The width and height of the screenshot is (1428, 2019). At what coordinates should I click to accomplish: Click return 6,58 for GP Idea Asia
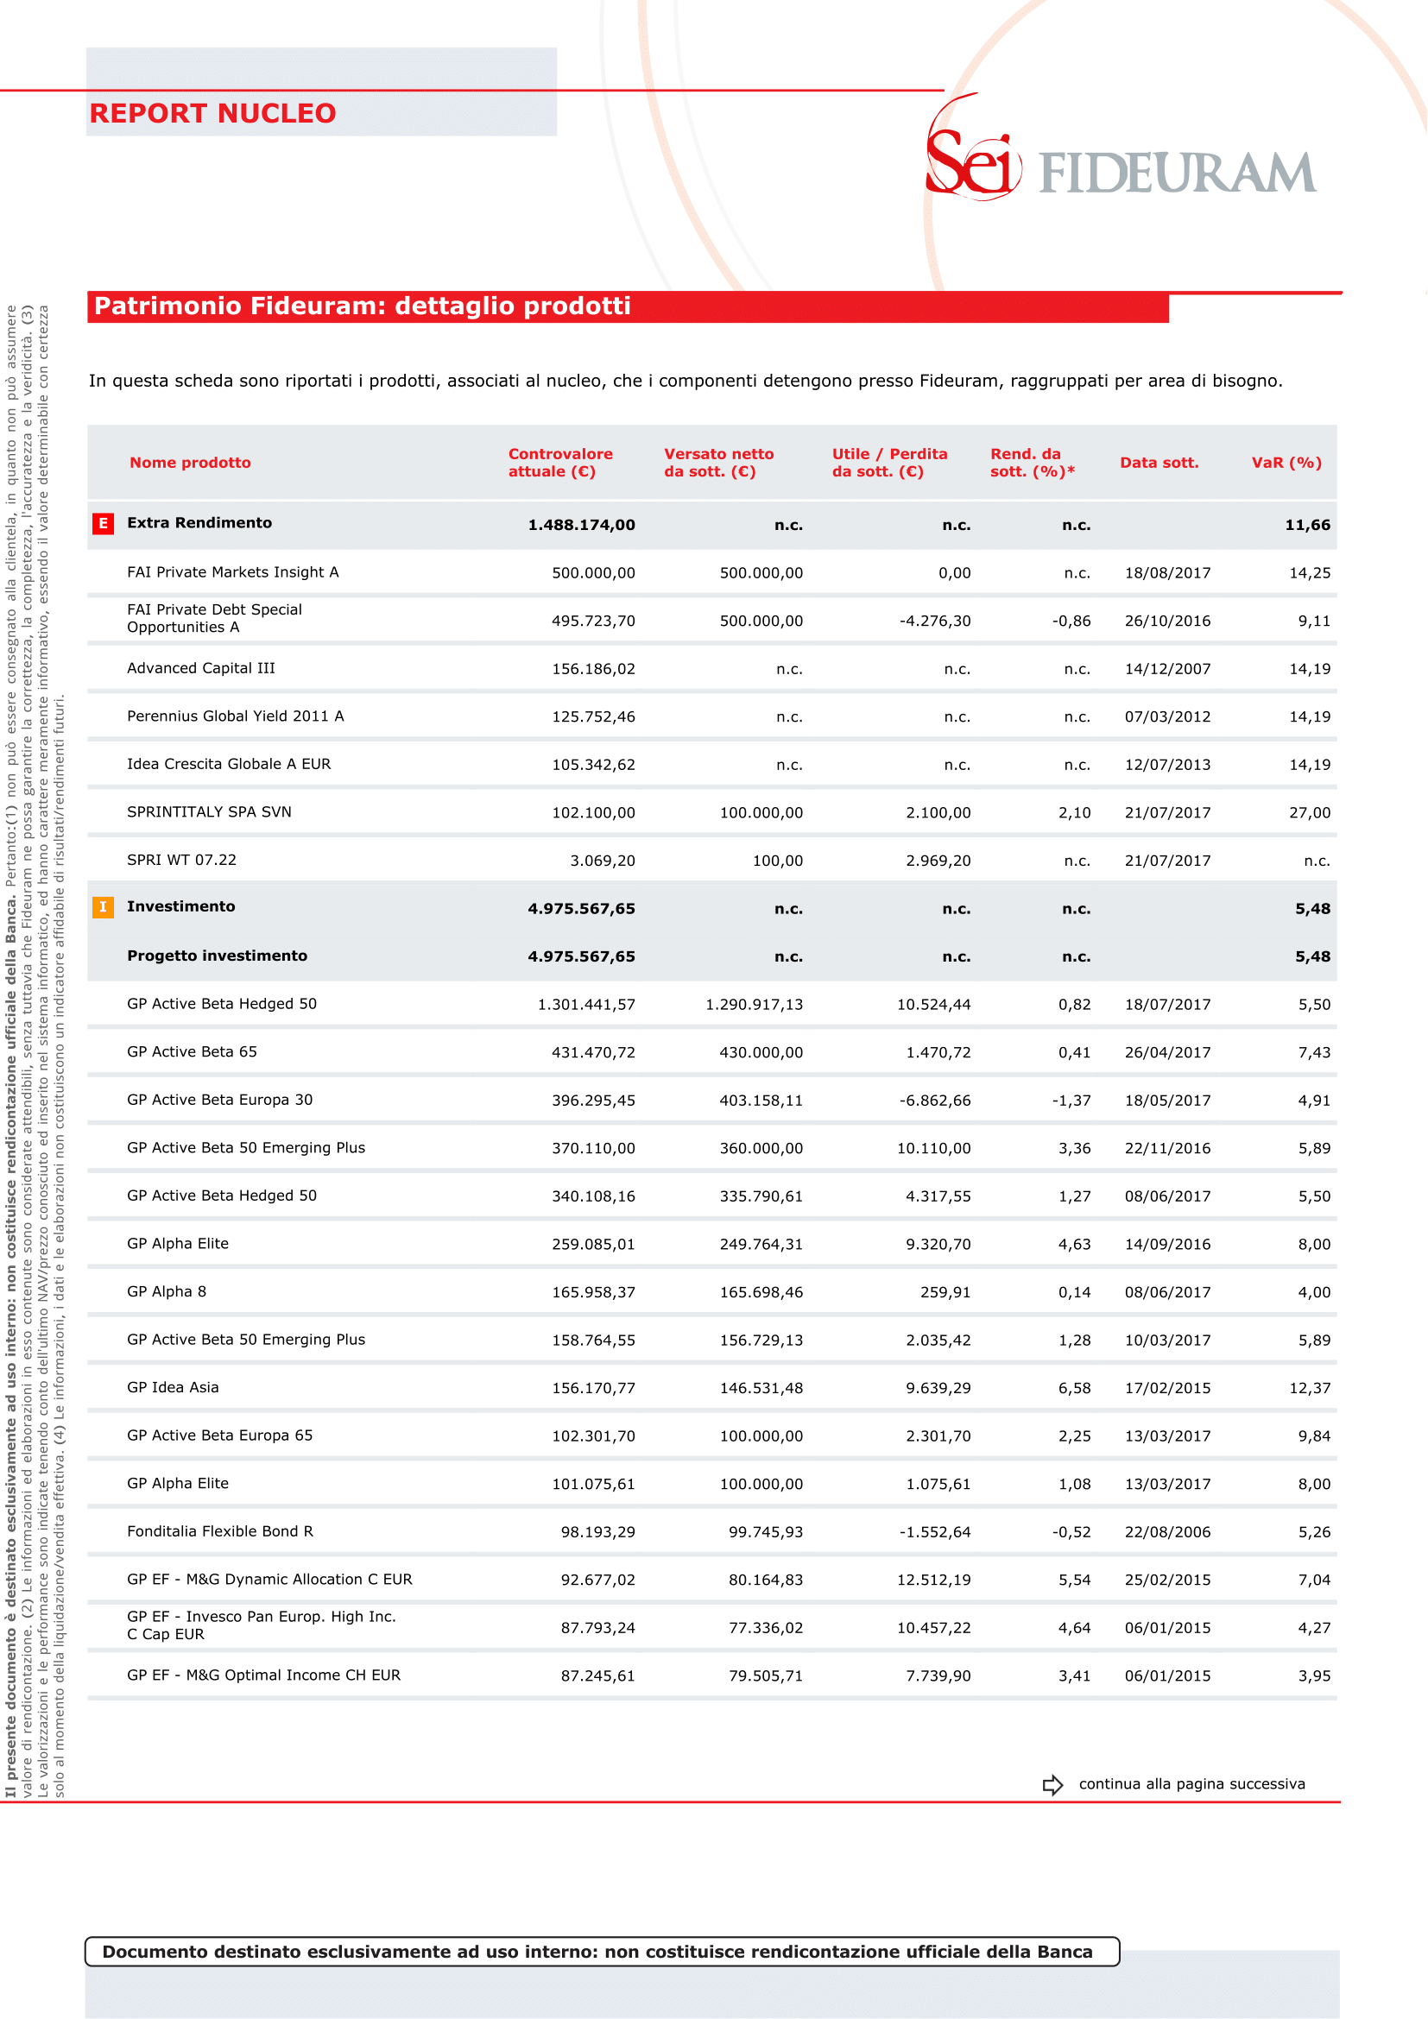1075,1389
